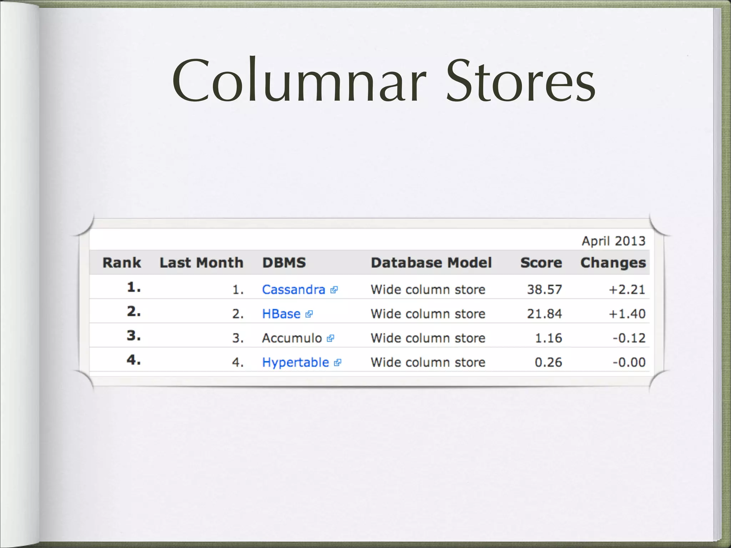The height and width of the screenshot is (548, 731).
Task: Open the Cassandra link
Action: [x=293, y=289]
